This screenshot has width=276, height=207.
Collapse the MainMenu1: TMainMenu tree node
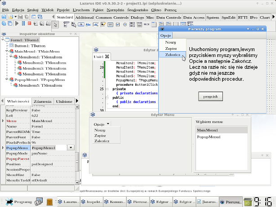pyautogui.click(x=7, y=51)
